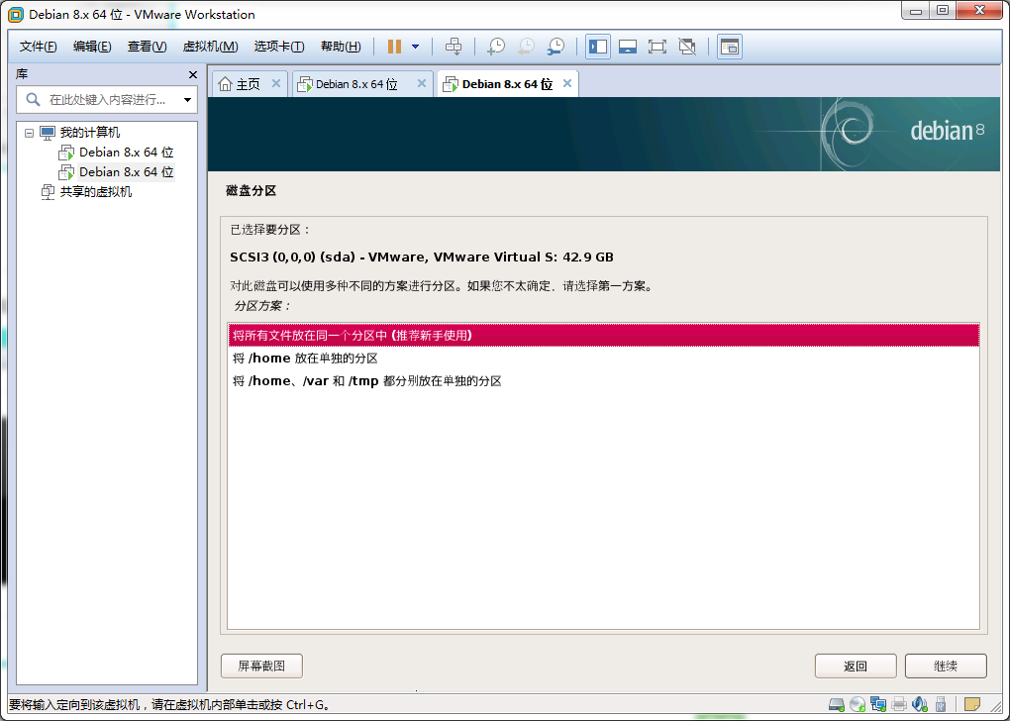Click the hard disk status icon
The width and height of the screenshot is (1010, 721).
tap(836, 703)
